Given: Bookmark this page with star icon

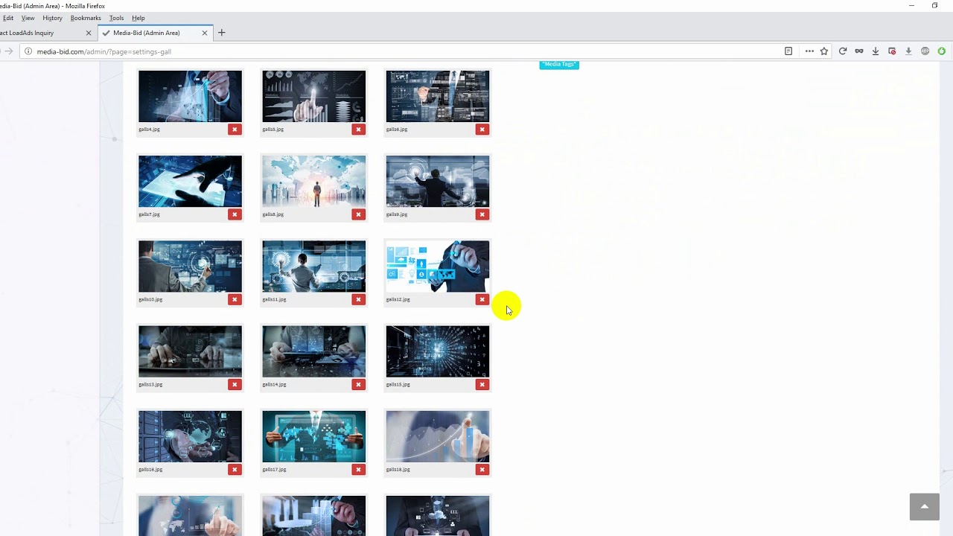Looking at the screenshot, I should tap(824, 51).
